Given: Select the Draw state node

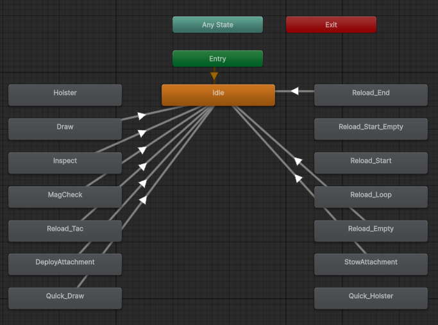Looking at the screenshot, I should click(65, 129).
